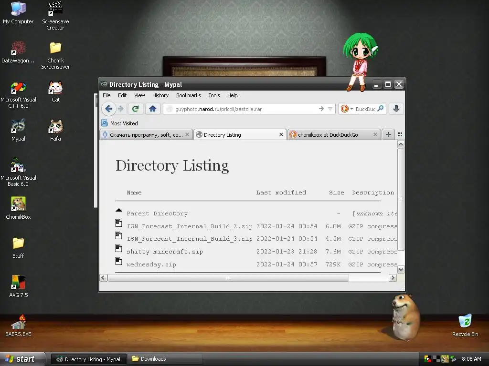Open the Bookmarks menu

pos(188,95)
